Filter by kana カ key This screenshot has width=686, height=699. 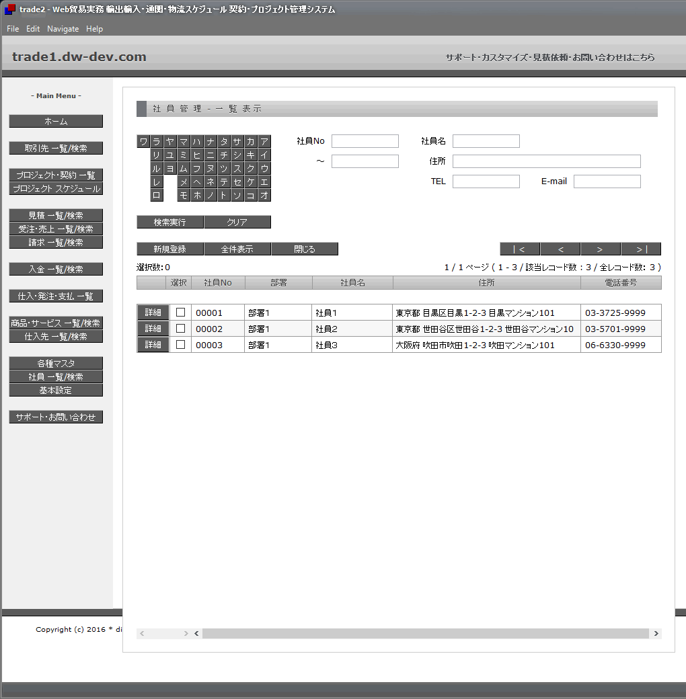251,141
